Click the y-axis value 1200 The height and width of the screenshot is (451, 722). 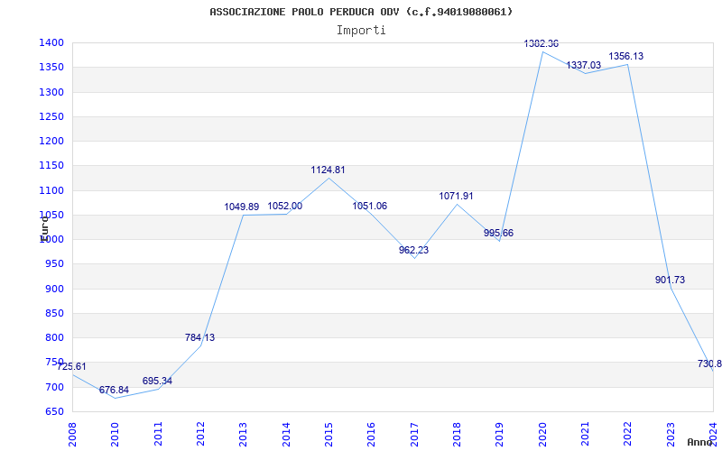[51, 142]
